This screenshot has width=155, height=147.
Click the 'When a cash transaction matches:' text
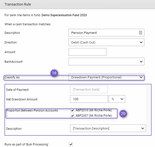pyautogui.click(x=28, y=24)
